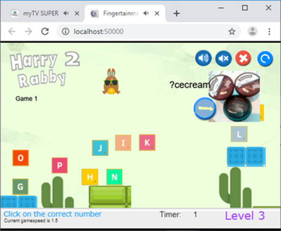Mute the Fingertainment tab audio icon
281x231 pixels.
(146, 13)
